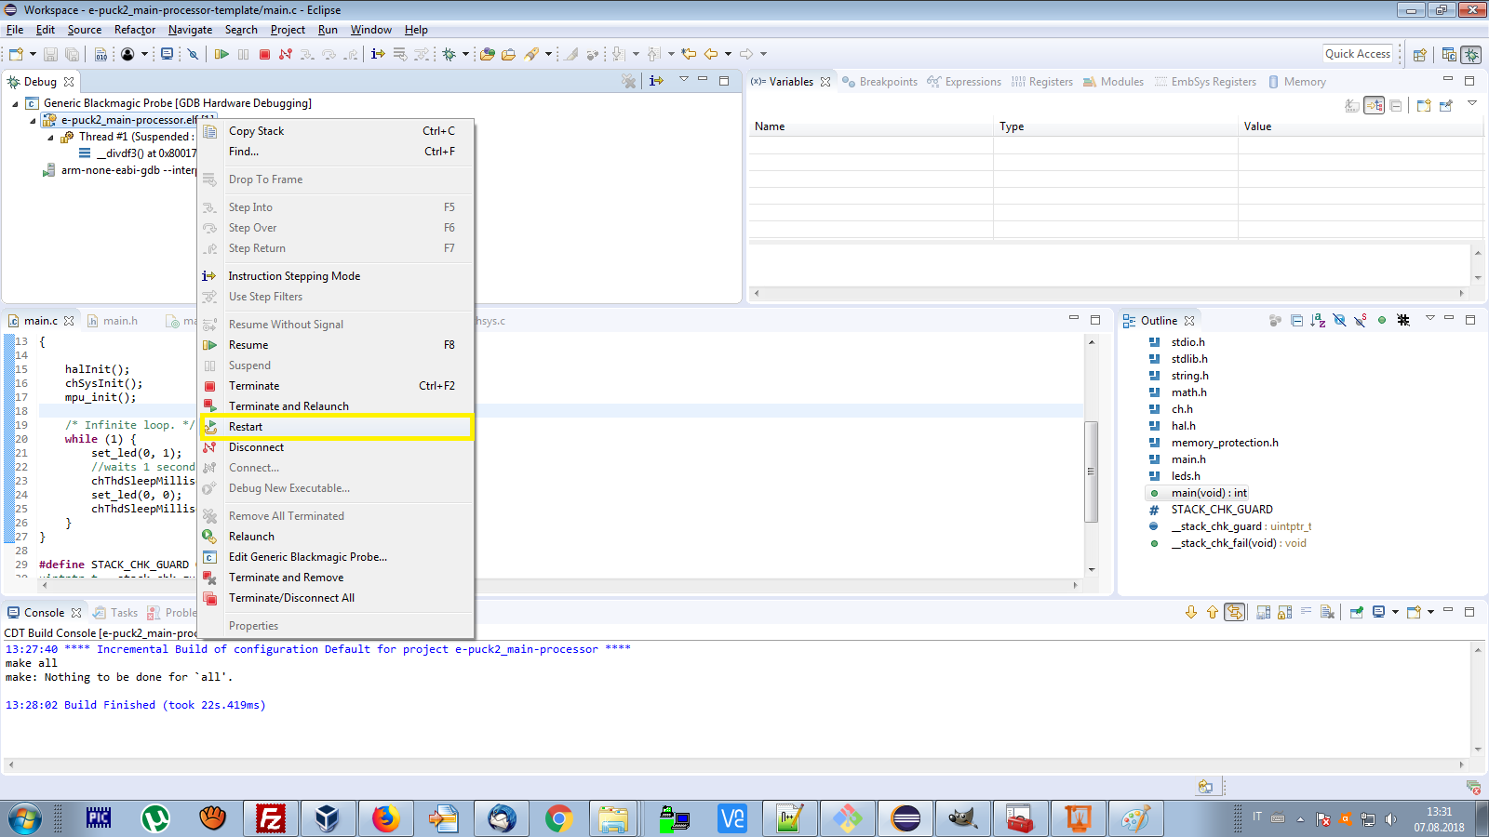Sort the Outline view alphabetically
Screen dimensions: 1489x837
point(1318,321)
